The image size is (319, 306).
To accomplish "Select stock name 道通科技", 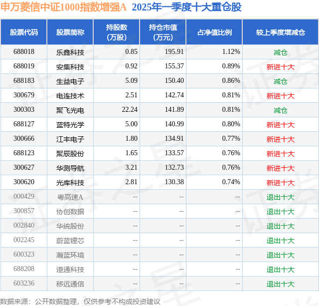I will pyautogui.click(x=70, y=270).
